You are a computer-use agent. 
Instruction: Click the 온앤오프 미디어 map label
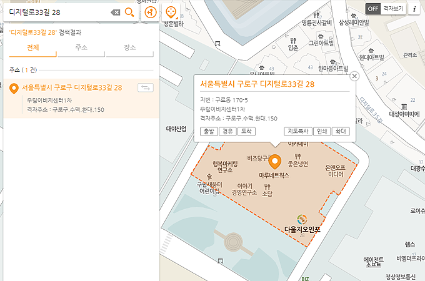(336, 171)
